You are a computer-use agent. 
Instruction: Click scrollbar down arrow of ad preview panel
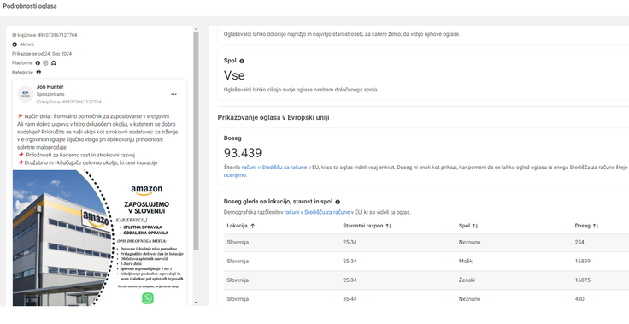click(x=196, y=303)
